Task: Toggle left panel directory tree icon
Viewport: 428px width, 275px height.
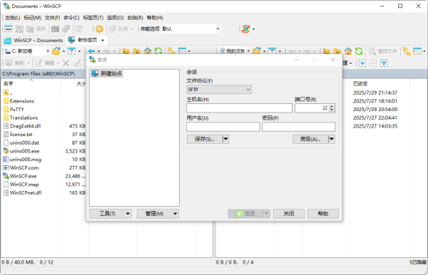Action: click(171, 51)
